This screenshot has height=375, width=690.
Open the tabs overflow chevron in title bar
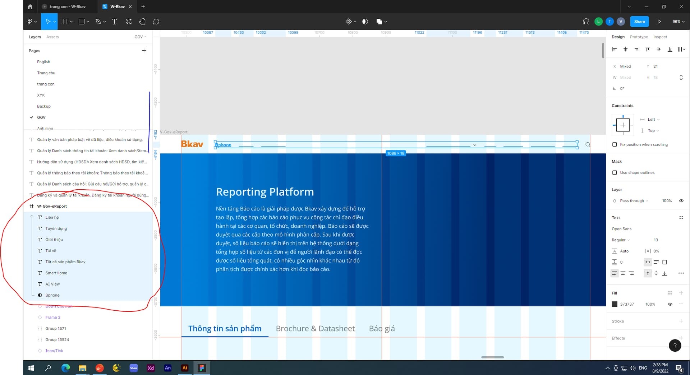pos(629,6)
